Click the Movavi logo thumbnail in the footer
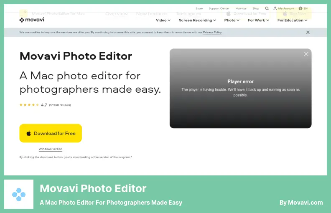The width and height of the screenshot is (331, 213). click(x=19, y=194)
